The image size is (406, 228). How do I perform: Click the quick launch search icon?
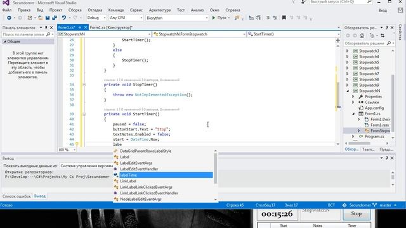pos(369,2)
